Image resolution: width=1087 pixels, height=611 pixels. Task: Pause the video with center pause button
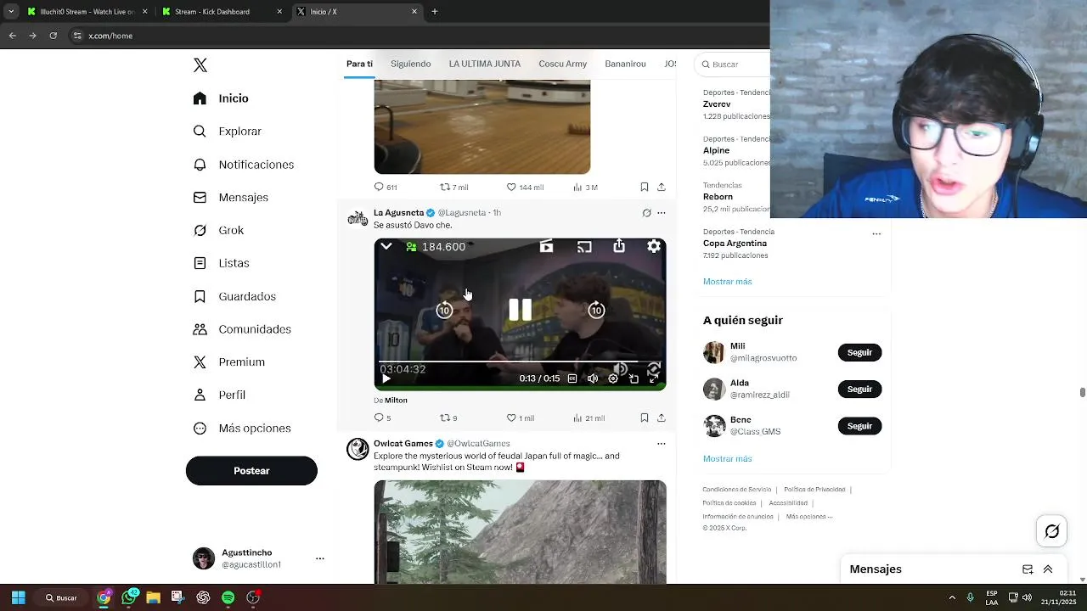click(520, 310)
